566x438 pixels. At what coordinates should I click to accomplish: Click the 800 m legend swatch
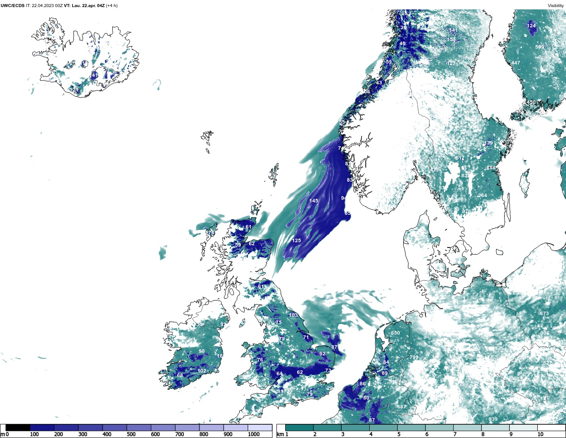[x=211, y=428]
